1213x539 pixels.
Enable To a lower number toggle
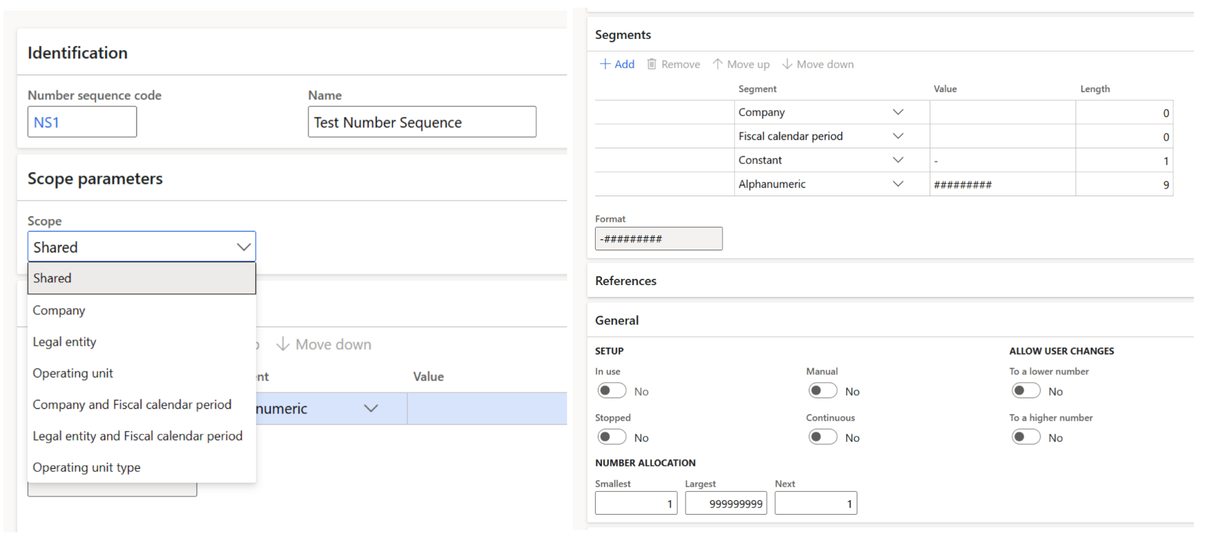1026,391
